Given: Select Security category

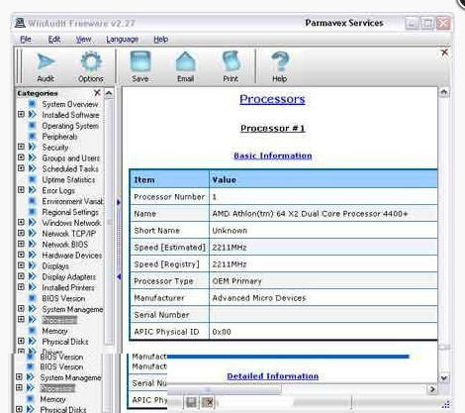Looking at the screenshot, I should (55, 148).
